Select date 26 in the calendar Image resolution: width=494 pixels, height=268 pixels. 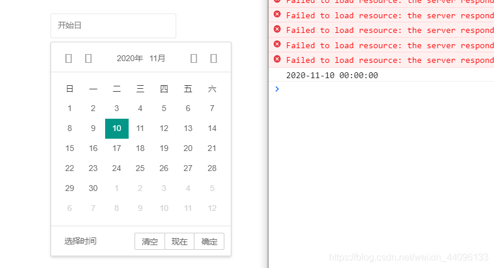(x=164, y=168)
